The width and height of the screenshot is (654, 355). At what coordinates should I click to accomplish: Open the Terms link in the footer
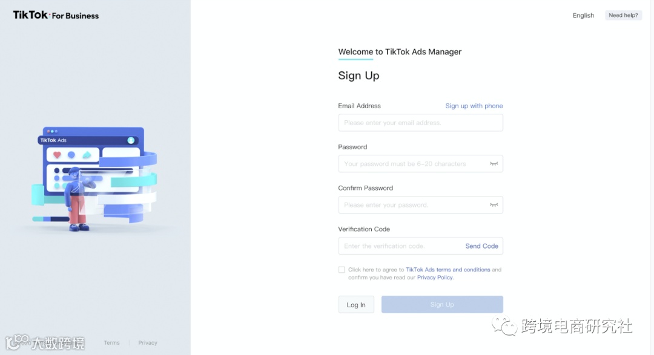[112, 342]
